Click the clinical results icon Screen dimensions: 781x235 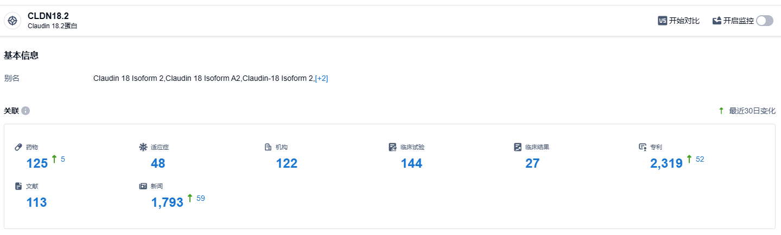pos(518,147)
